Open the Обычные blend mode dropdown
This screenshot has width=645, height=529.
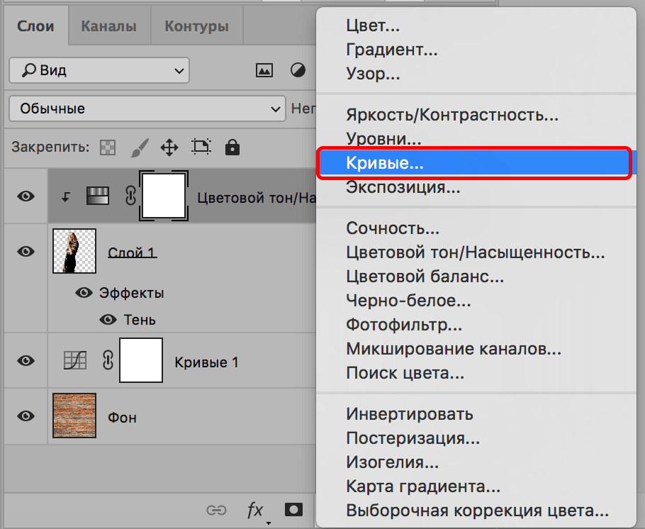click(147, 108)
